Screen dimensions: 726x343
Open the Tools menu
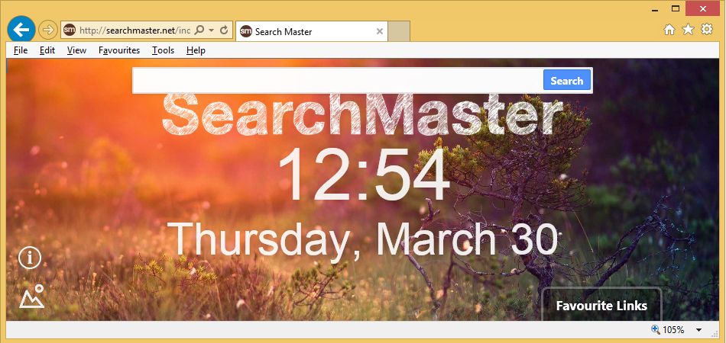click(163, 50)
